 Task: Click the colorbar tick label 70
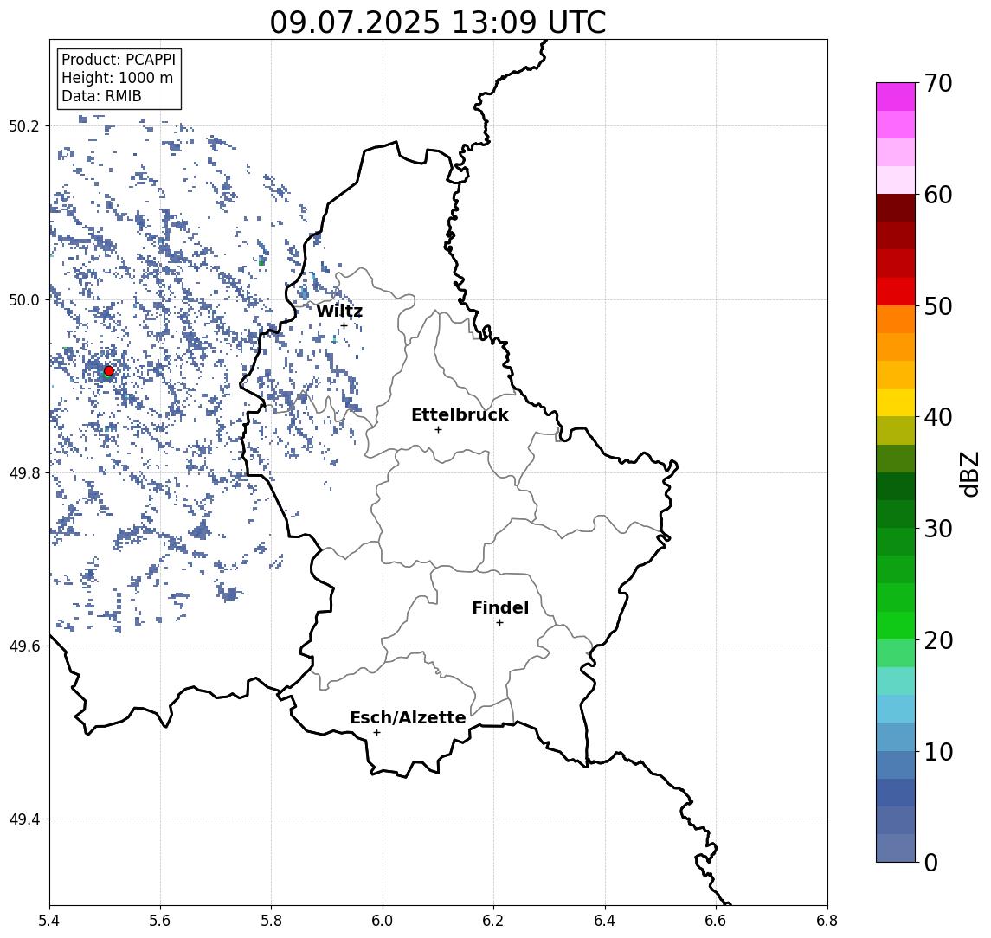tap(938, 83)
